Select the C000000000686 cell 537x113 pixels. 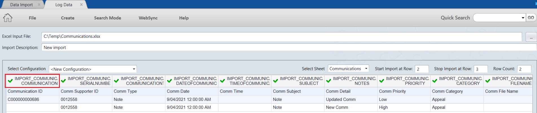32,99
